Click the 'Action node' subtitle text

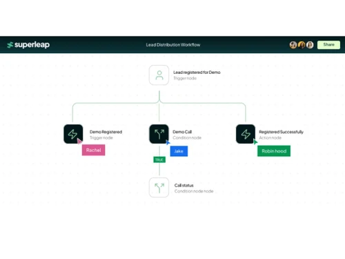270,137
